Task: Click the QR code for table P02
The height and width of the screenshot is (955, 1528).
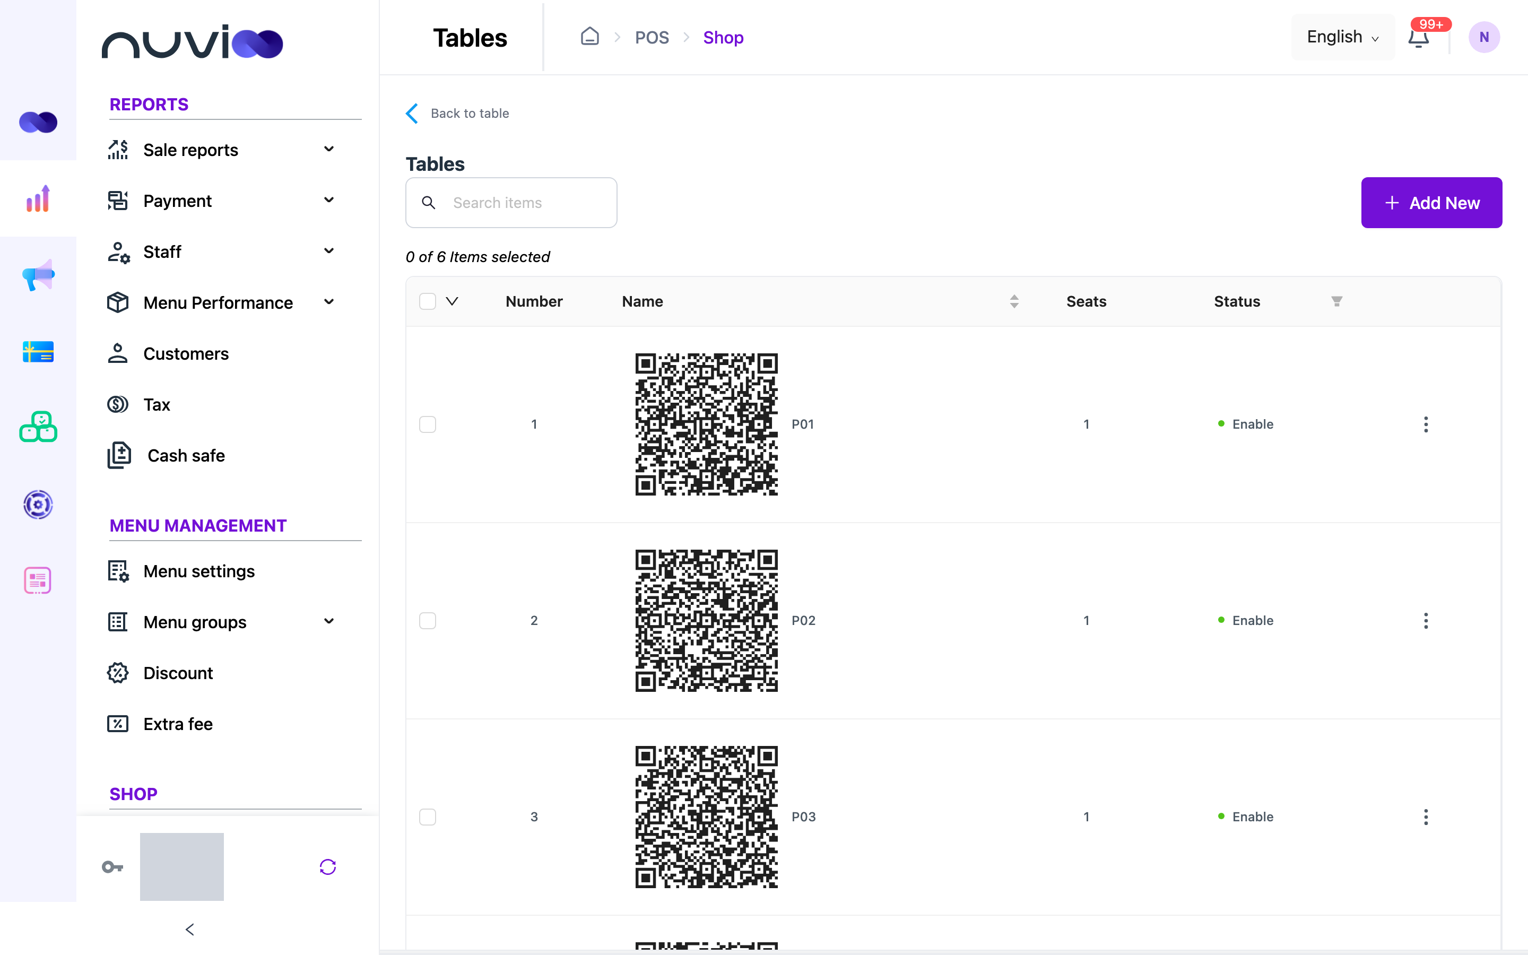Action: [706, 621]
